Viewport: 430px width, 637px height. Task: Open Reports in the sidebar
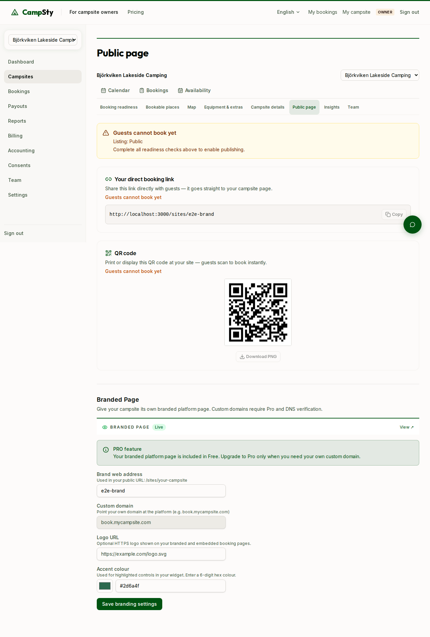43,121
